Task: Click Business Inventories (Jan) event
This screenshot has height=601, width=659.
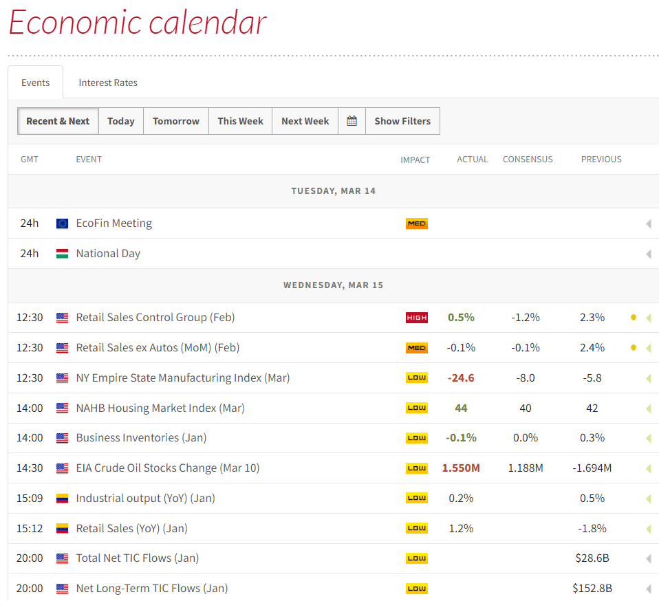Action: tap(141, 437)
